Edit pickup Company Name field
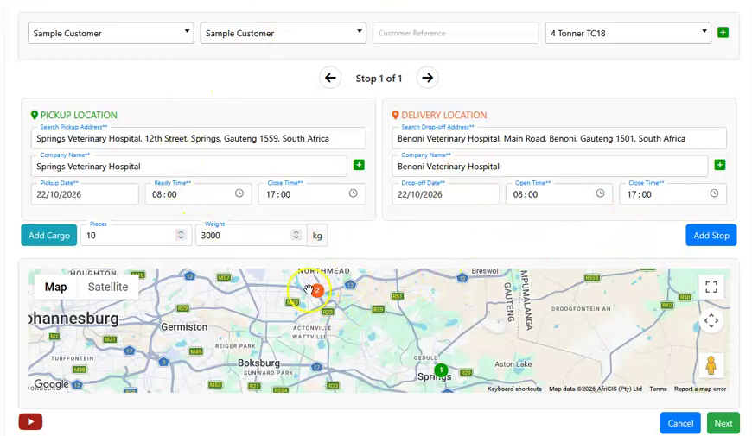Image resolution: width=752 pixels, height=436 pixels. 189,167
